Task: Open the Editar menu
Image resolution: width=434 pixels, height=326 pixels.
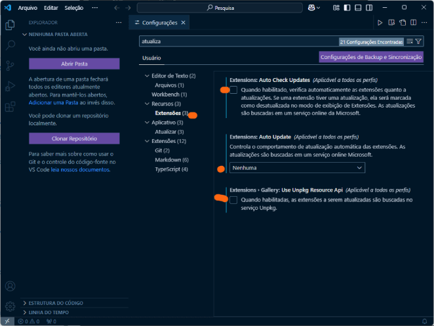Action: point(51,8)
